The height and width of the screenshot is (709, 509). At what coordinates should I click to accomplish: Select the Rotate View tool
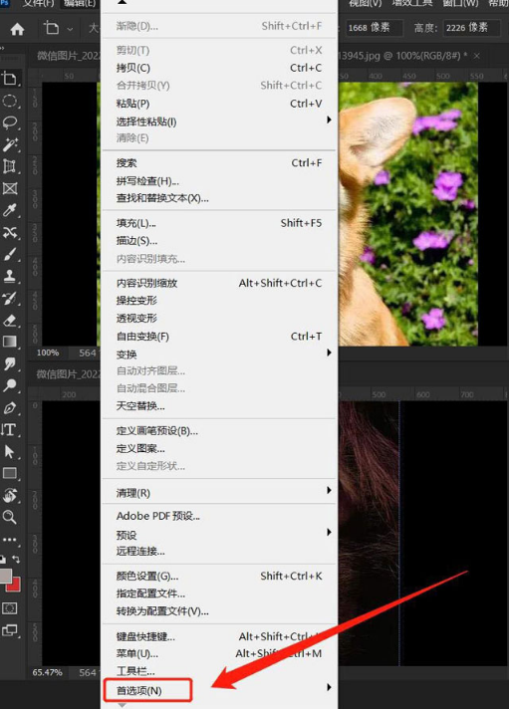coord(10,495)
